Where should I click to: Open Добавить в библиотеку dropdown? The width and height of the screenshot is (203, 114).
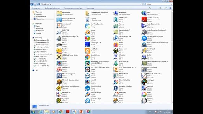click(x=53, y=8)
